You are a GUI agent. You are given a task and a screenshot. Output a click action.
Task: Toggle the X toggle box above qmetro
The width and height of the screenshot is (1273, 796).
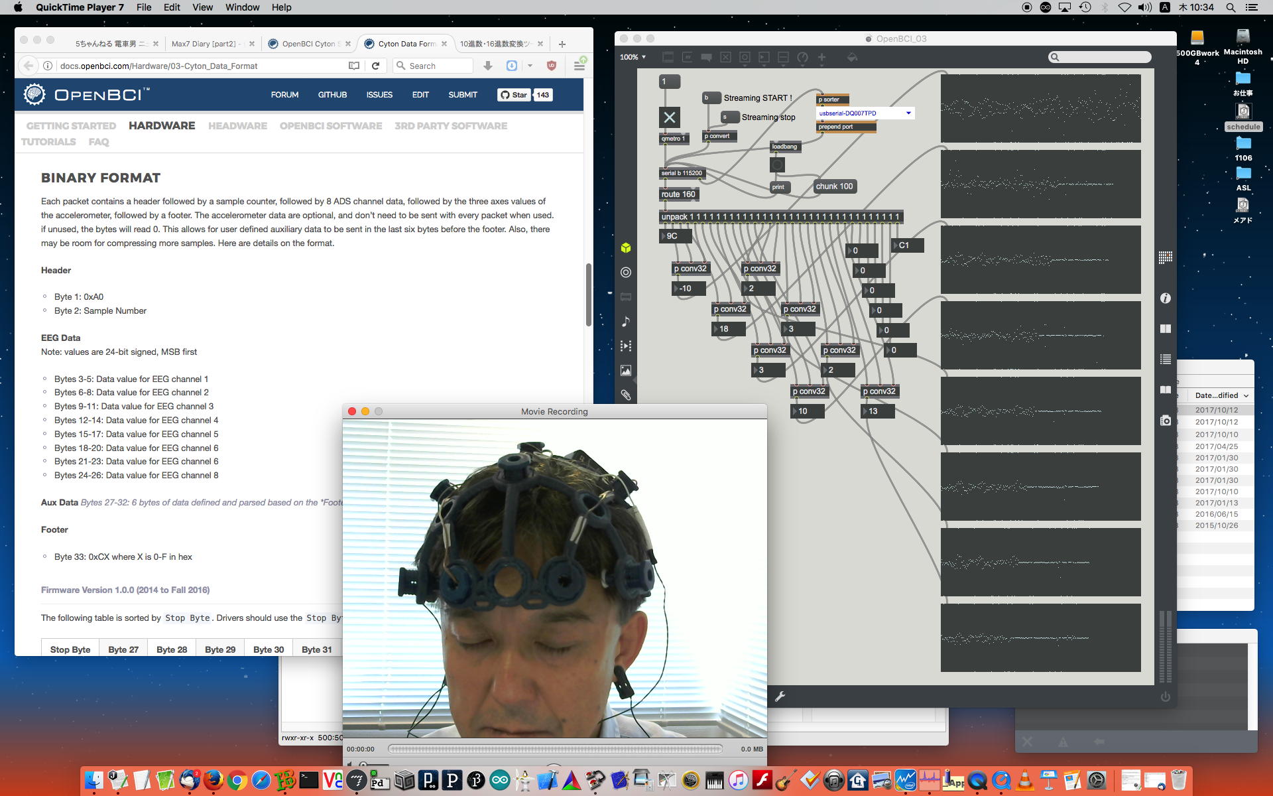[669, 117]
